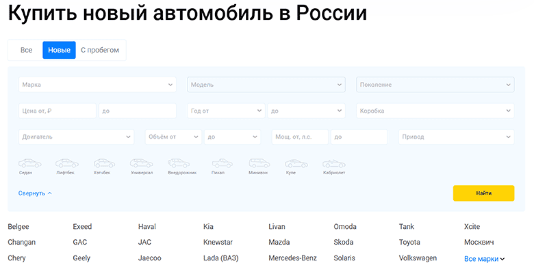Open the Omoda brand link
This screenshot has width=534, height=274.
345,227
